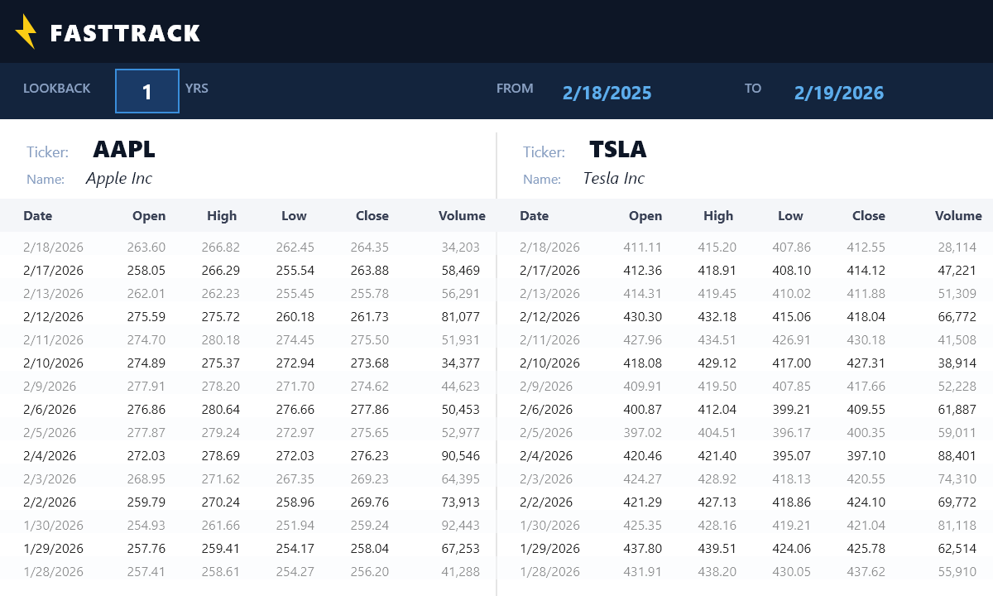993x596 pixels.
Task: Select AAPL row dated 1/29/2026
Action: point(248,548)
